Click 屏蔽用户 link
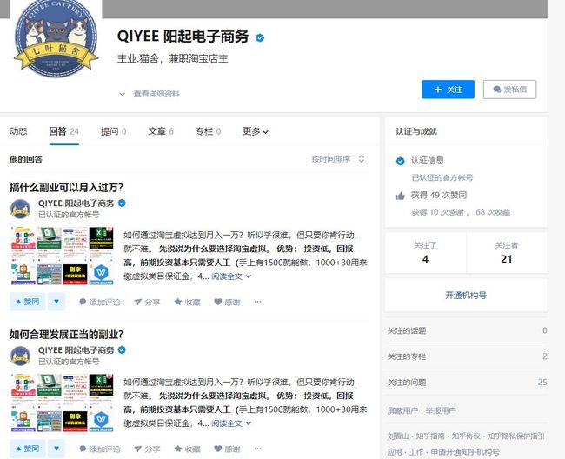Viewport: 565px width, 459px height. [x=402, y=410]
